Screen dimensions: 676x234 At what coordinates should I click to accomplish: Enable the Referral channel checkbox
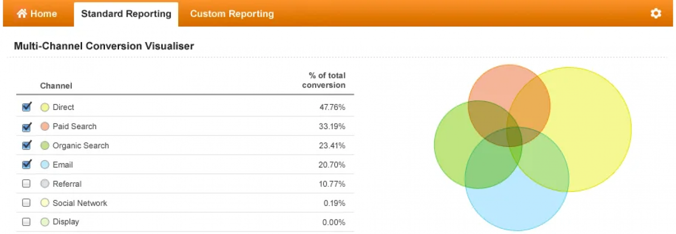click(27, 184)
